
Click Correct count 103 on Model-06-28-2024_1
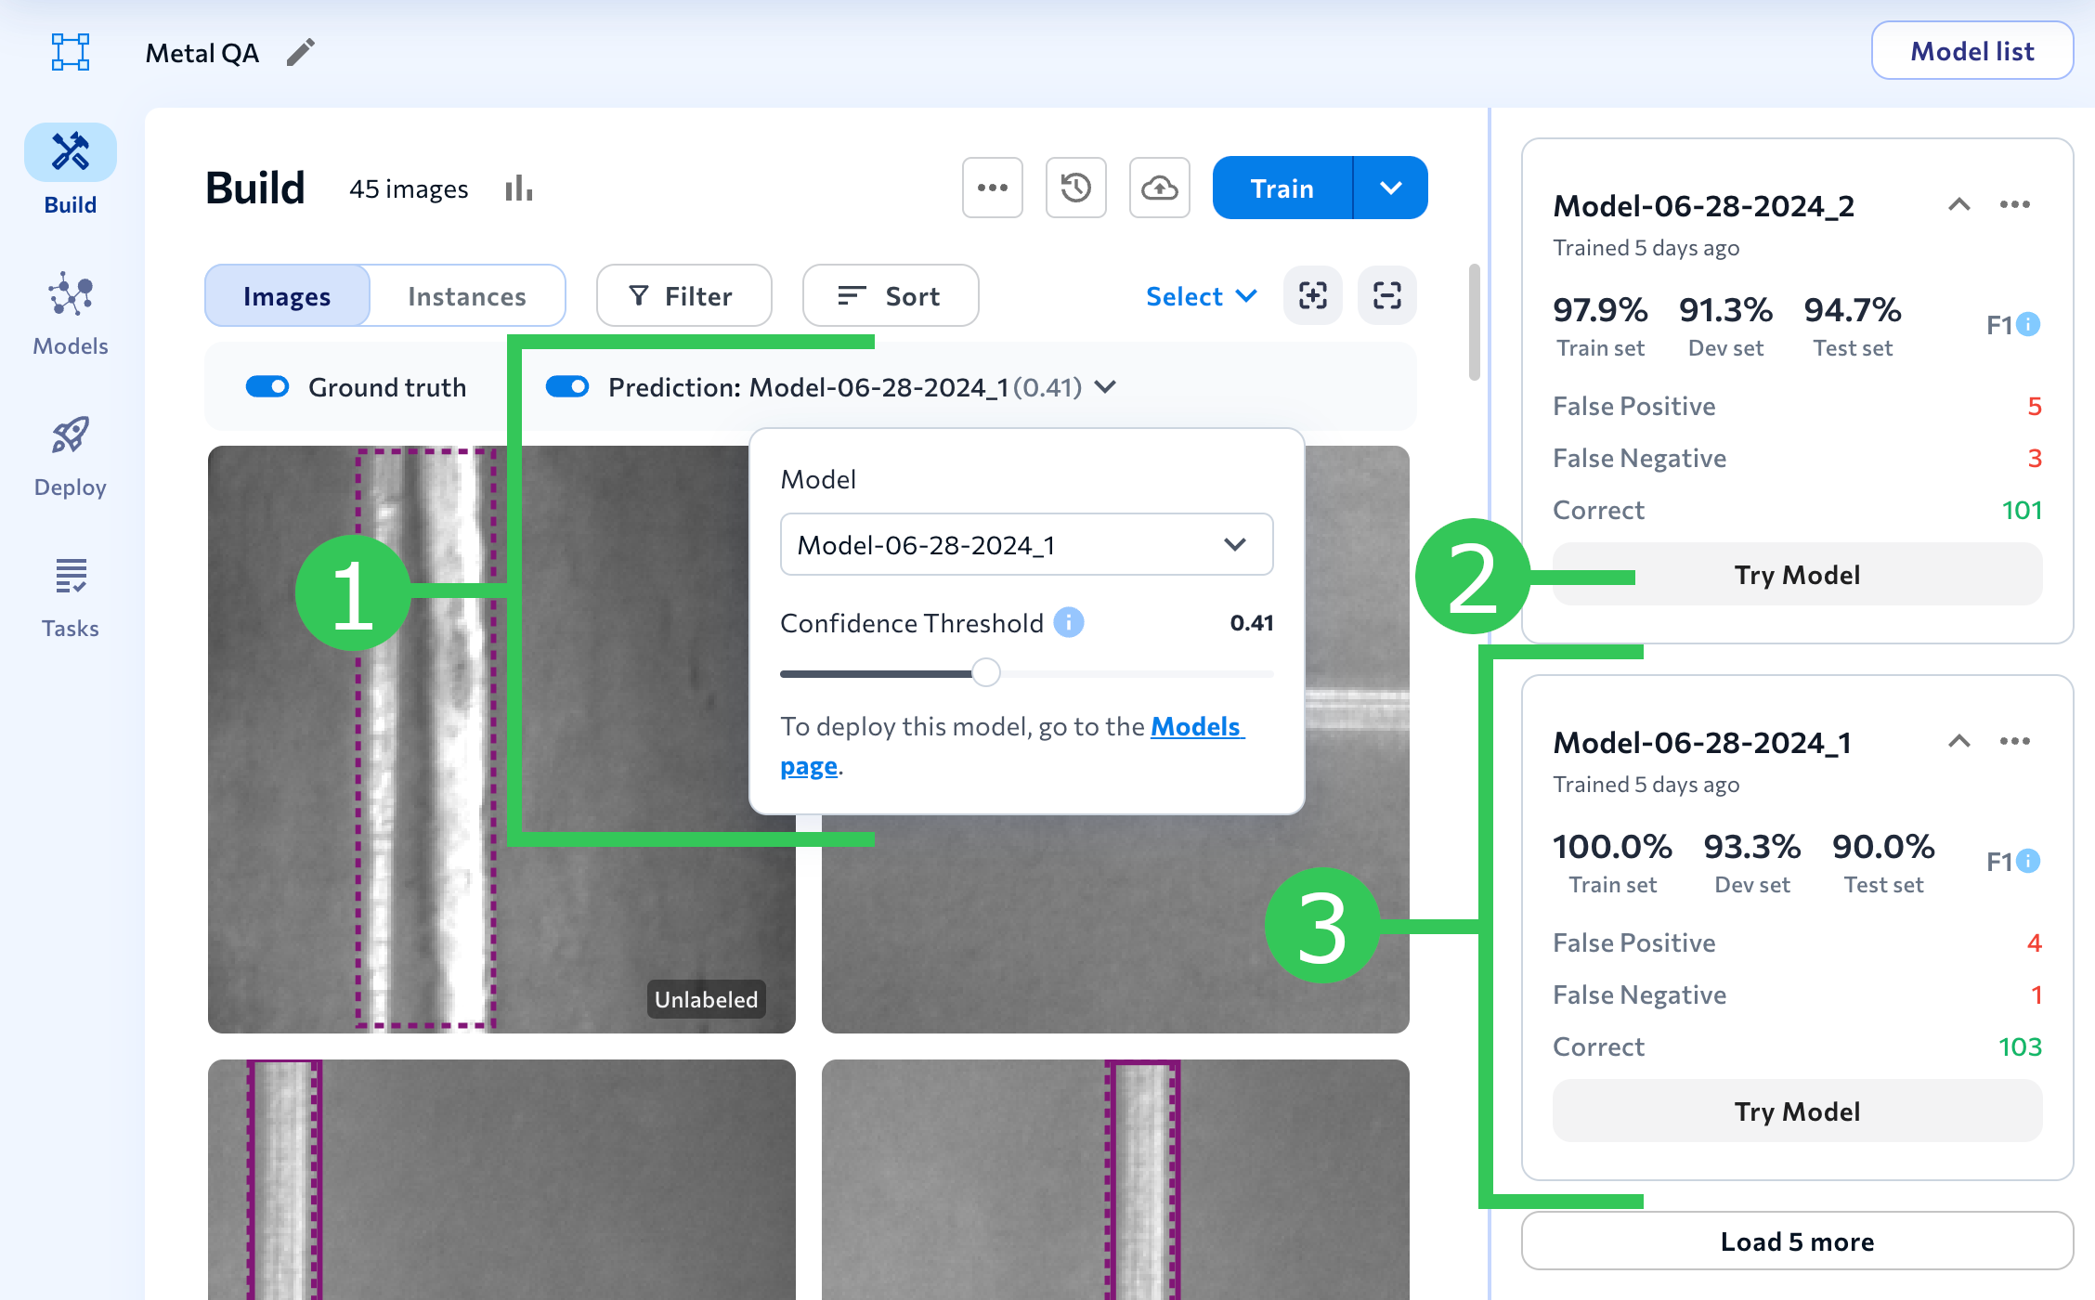(2020, 1046)
